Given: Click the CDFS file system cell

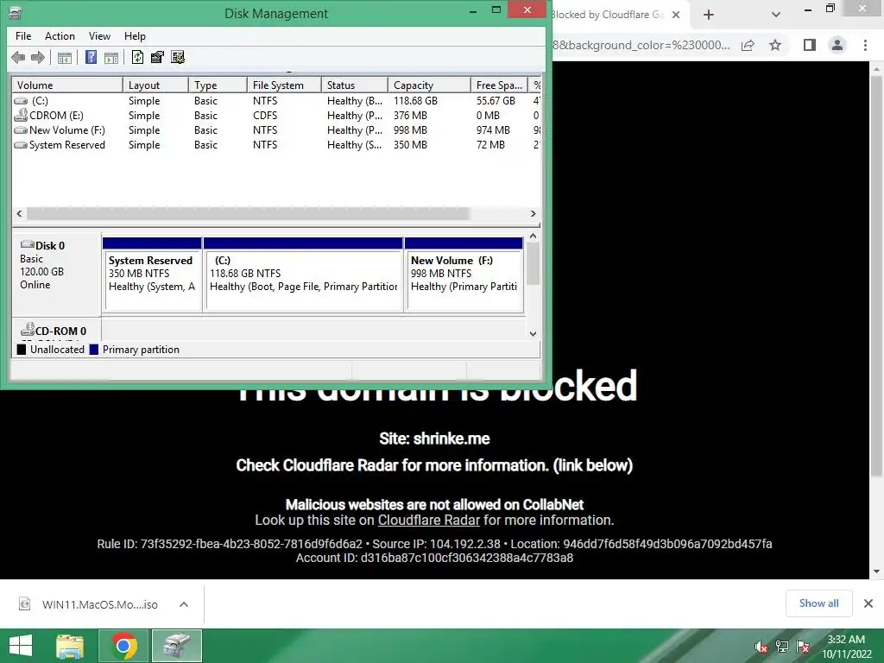Looking at the screenshot, I should [265, 116].
